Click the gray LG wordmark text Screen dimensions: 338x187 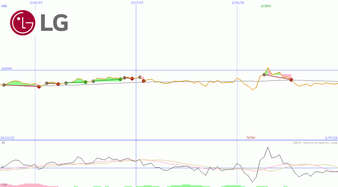[54, 23]
